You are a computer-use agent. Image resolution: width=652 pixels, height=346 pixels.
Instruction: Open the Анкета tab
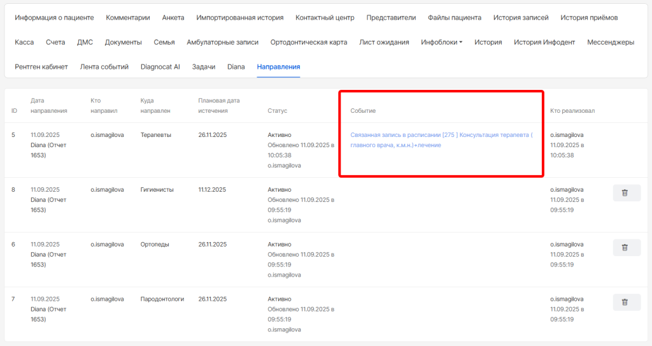(x=173, y=18)
